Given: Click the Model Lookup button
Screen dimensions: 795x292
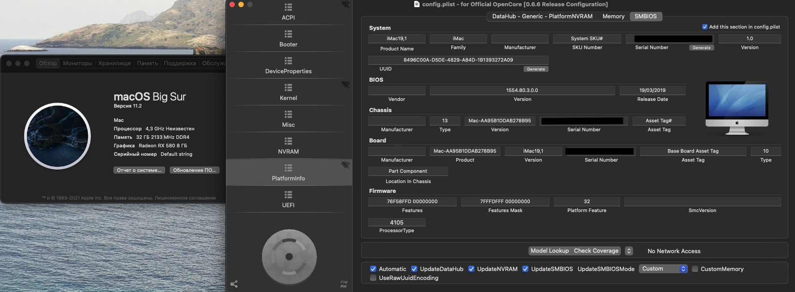Looking at the screenshot, I should (549, 251).
